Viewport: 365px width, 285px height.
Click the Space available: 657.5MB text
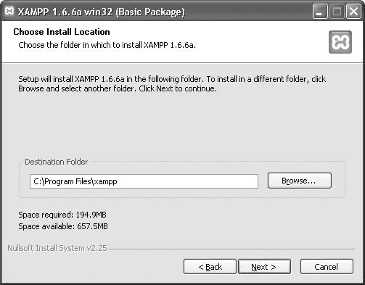(63, 226)
